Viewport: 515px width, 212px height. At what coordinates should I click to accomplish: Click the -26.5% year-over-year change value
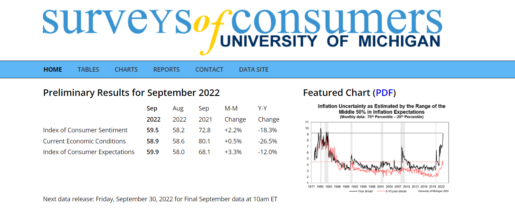click(268, 141)
